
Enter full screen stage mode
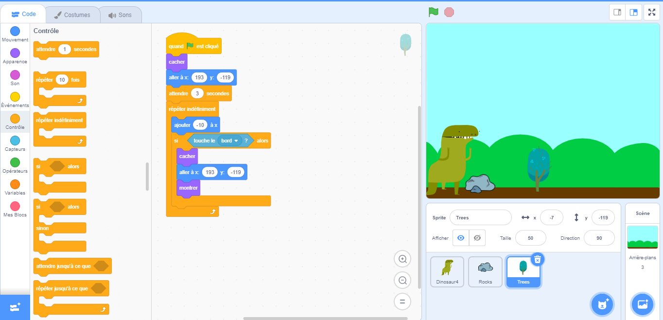coord(651,12)
